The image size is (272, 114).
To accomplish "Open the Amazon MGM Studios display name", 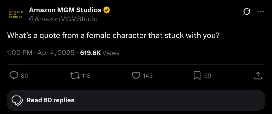I will pyautogui.click(x=65, y=10).
